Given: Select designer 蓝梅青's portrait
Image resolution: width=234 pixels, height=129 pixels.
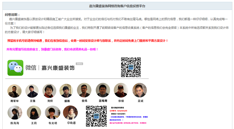Looking at the screenshot, I should 103,90.
